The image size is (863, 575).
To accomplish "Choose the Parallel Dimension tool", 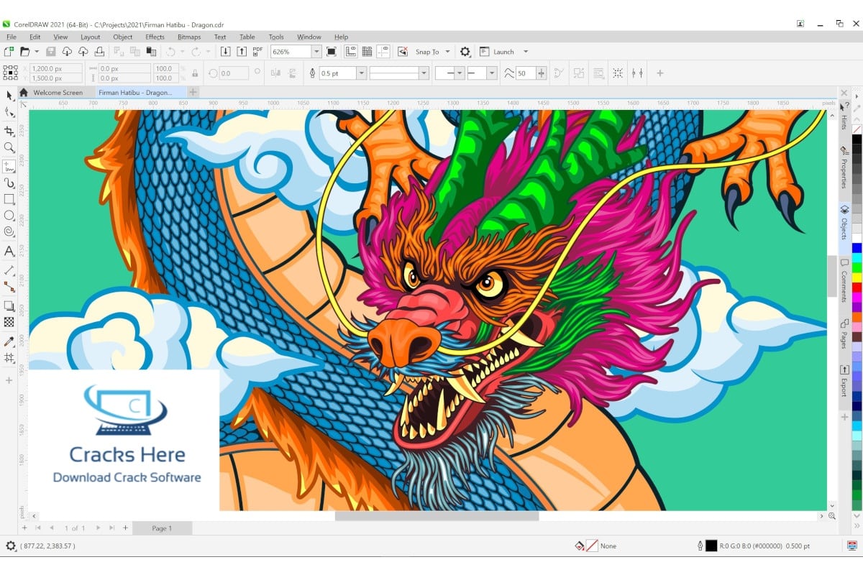I will pos(9,270).
